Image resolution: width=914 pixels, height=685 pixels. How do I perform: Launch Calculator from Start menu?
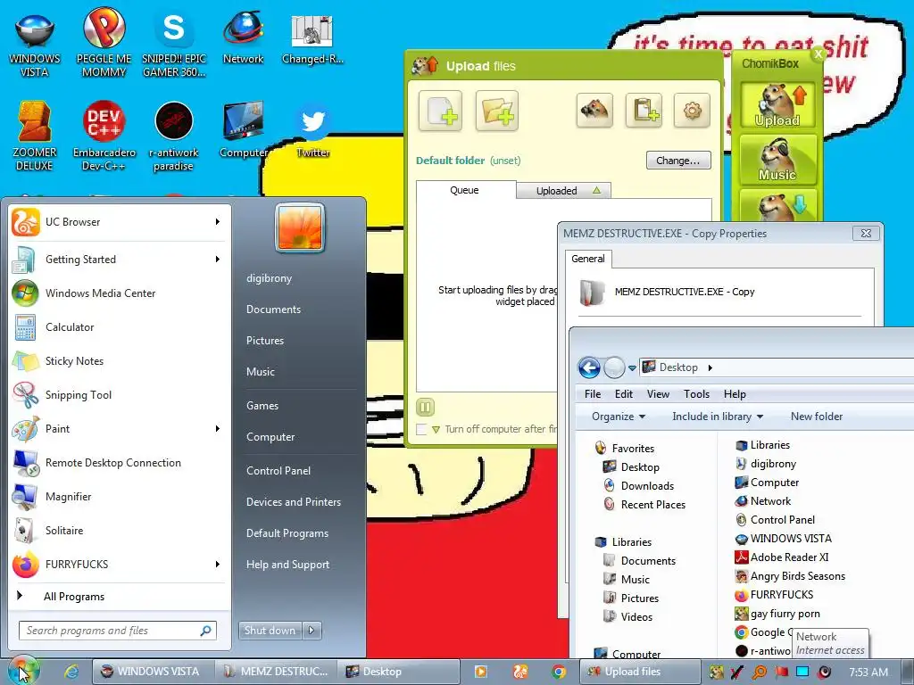(x=120, y=327)
